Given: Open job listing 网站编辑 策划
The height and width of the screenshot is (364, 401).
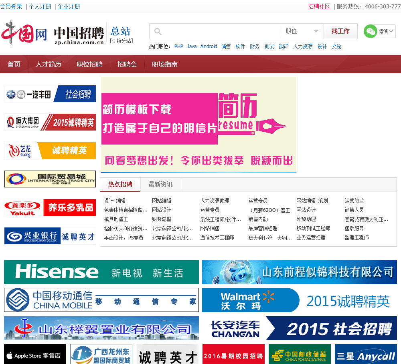Looking at the screenshot, I should click(x=312, y=201).
